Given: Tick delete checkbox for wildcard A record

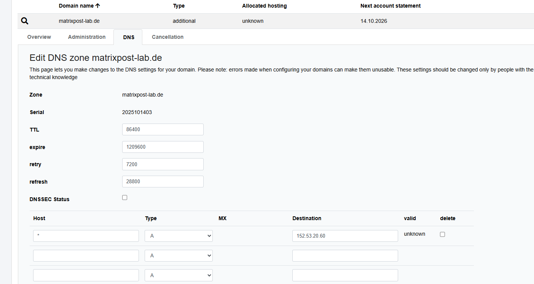Looking at the screenshot, I should pos(442,235).
